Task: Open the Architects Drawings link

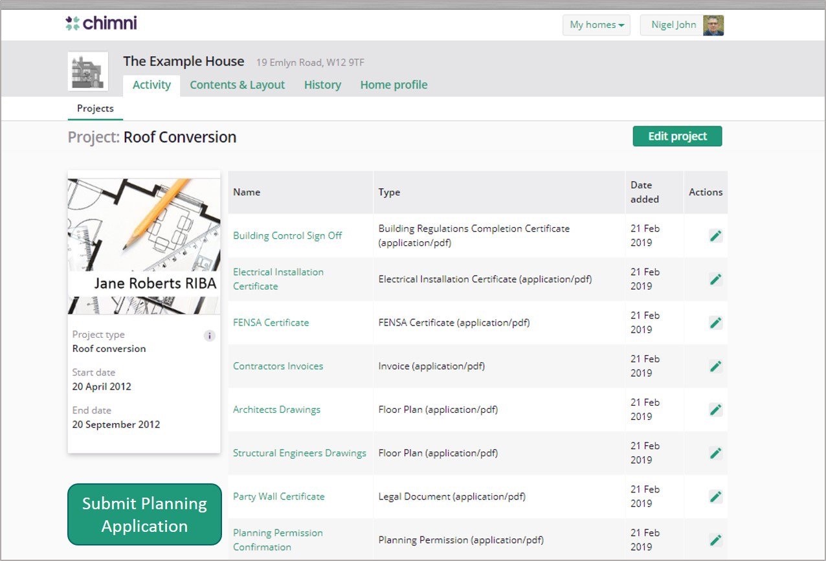Action: coord(276,410)
